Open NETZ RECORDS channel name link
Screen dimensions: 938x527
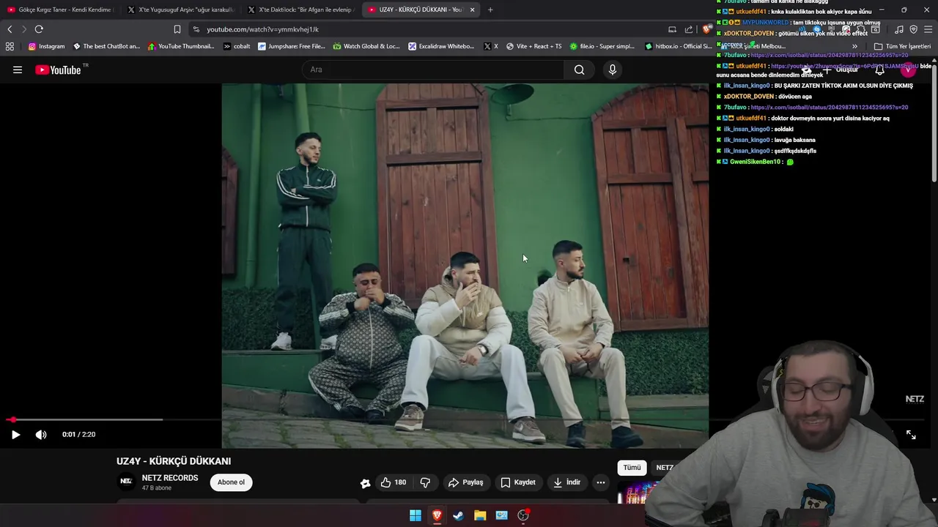pyautogui.click(x=170, y=478)
